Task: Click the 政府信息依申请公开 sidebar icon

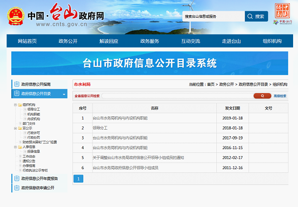Action: pos(17,188)
